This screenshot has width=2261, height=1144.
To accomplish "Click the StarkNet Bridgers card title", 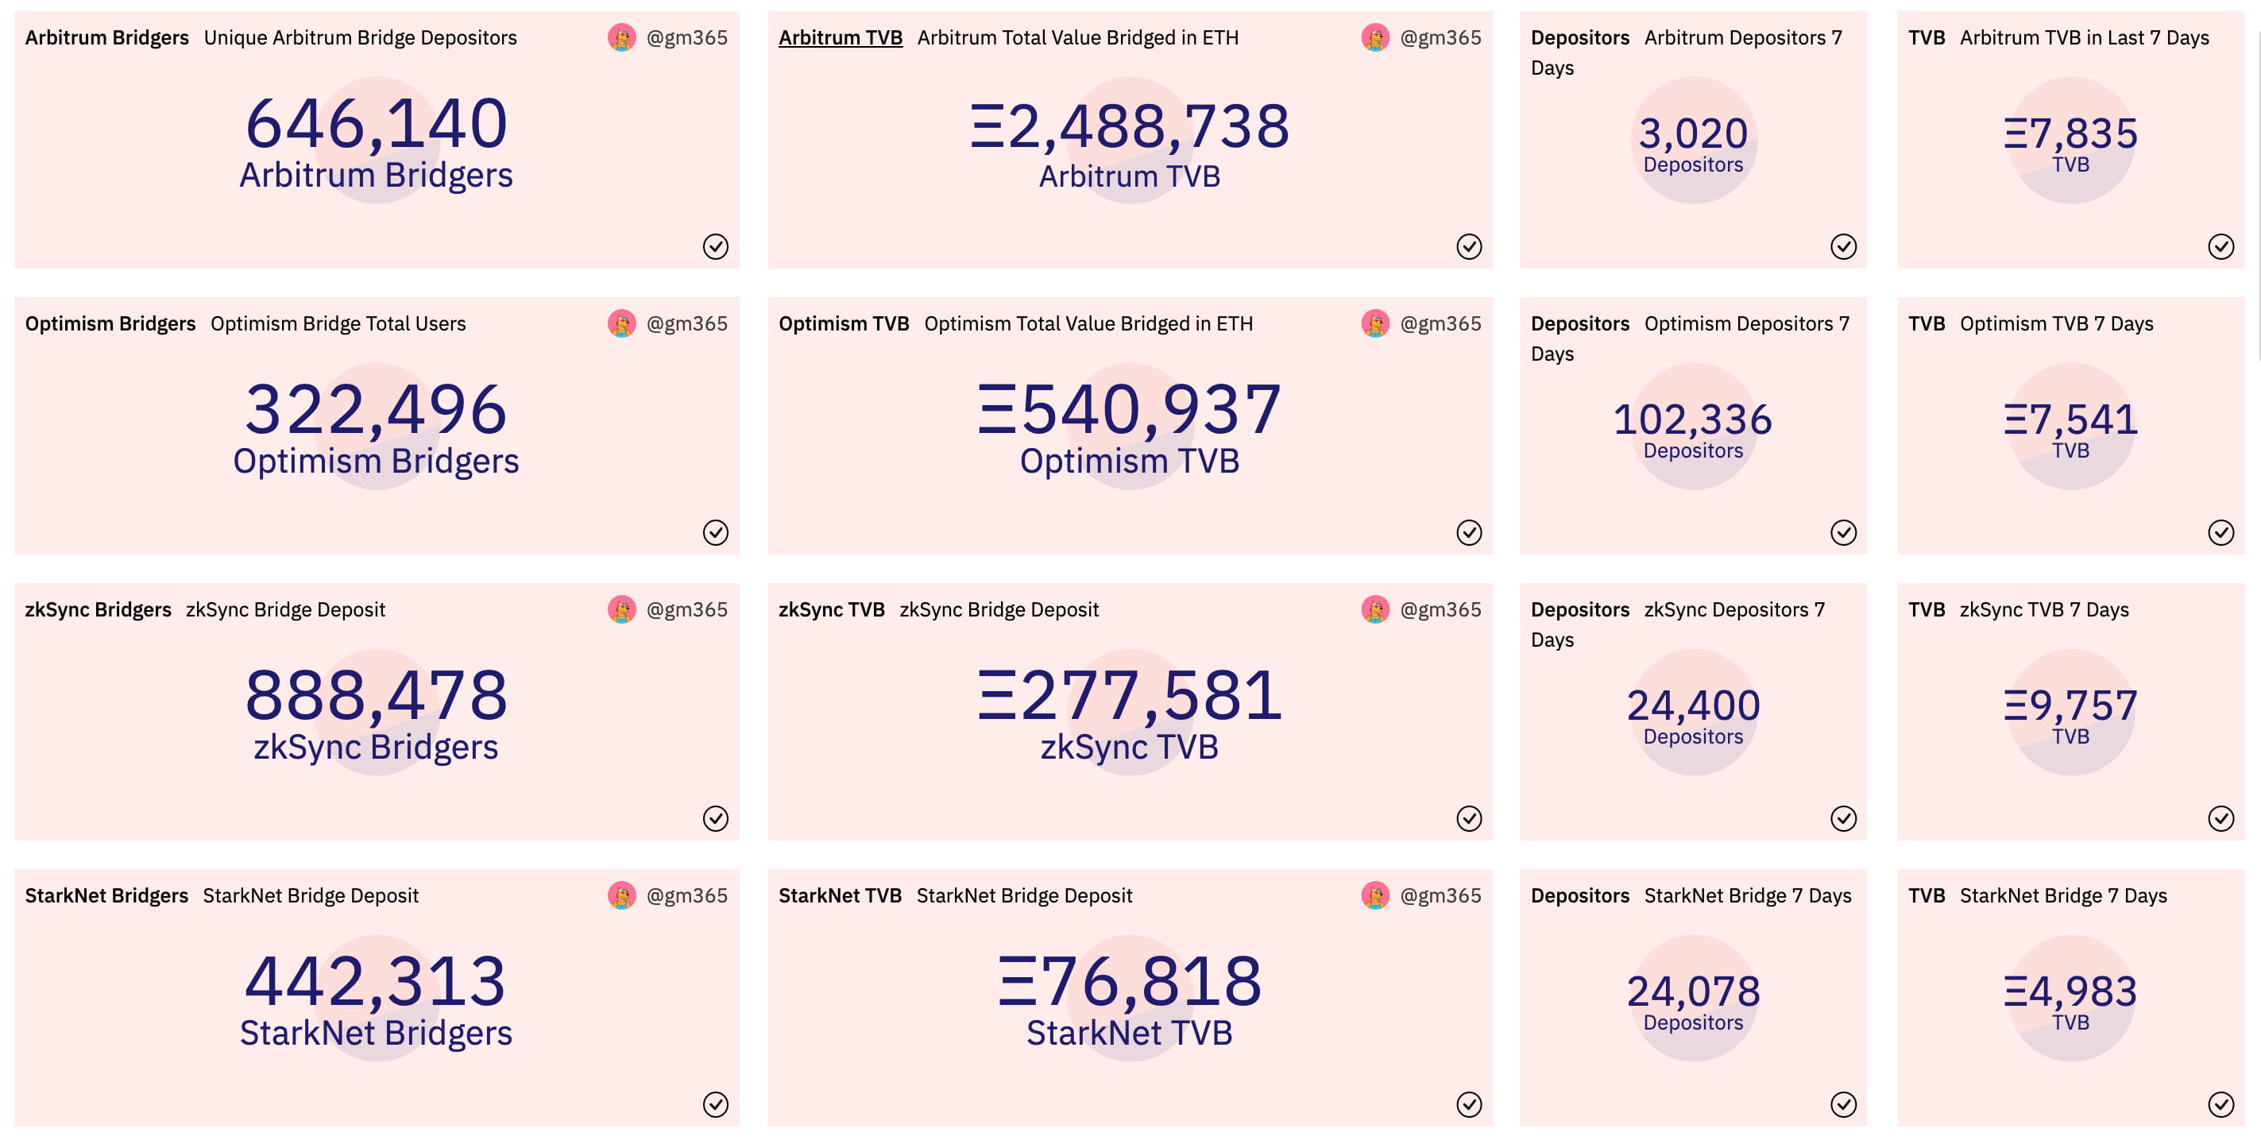I will pos(106,895).
